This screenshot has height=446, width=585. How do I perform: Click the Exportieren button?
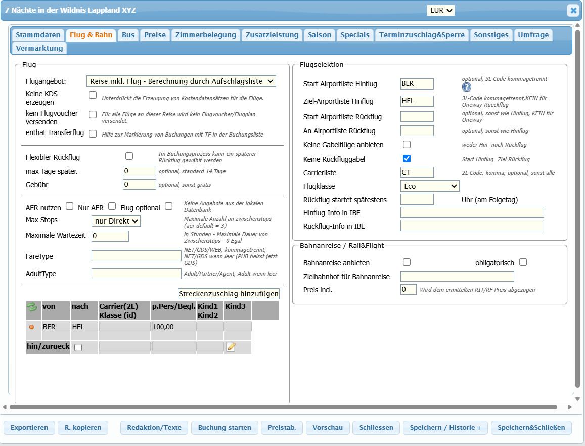29,428
